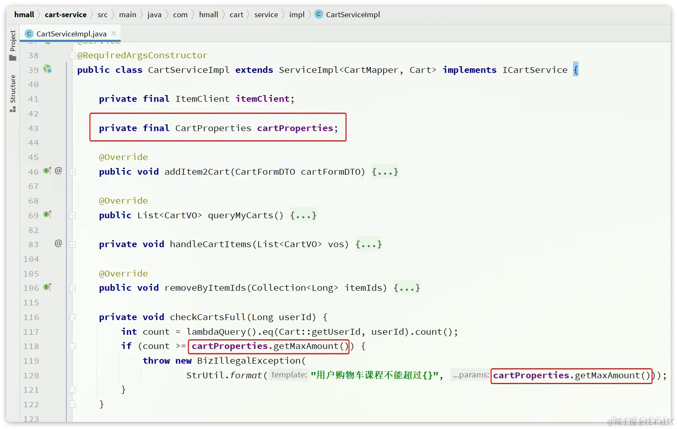This screenshot has width=677, height=429.
Task: Click the @ gutter icon on line 83
Action: [58, 243]
